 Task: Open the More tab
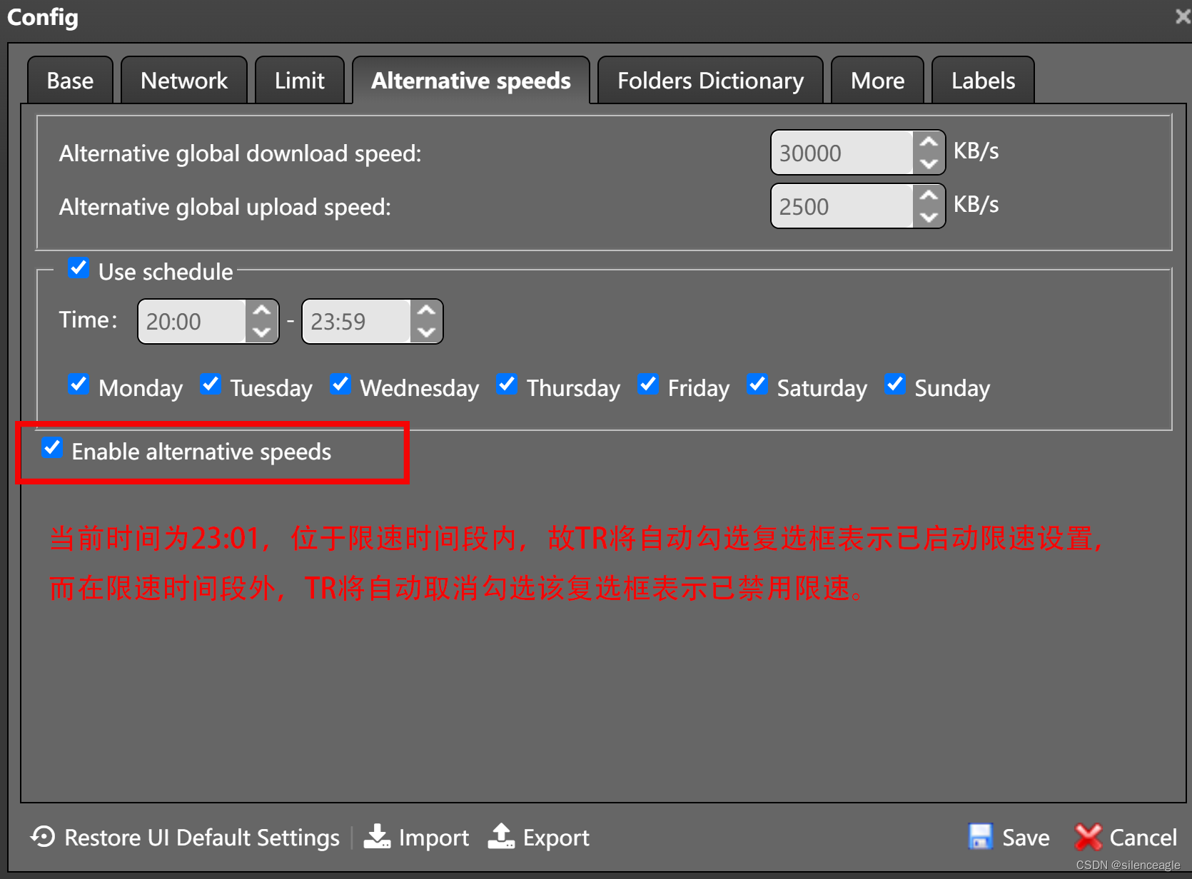(x=877, y=80)
